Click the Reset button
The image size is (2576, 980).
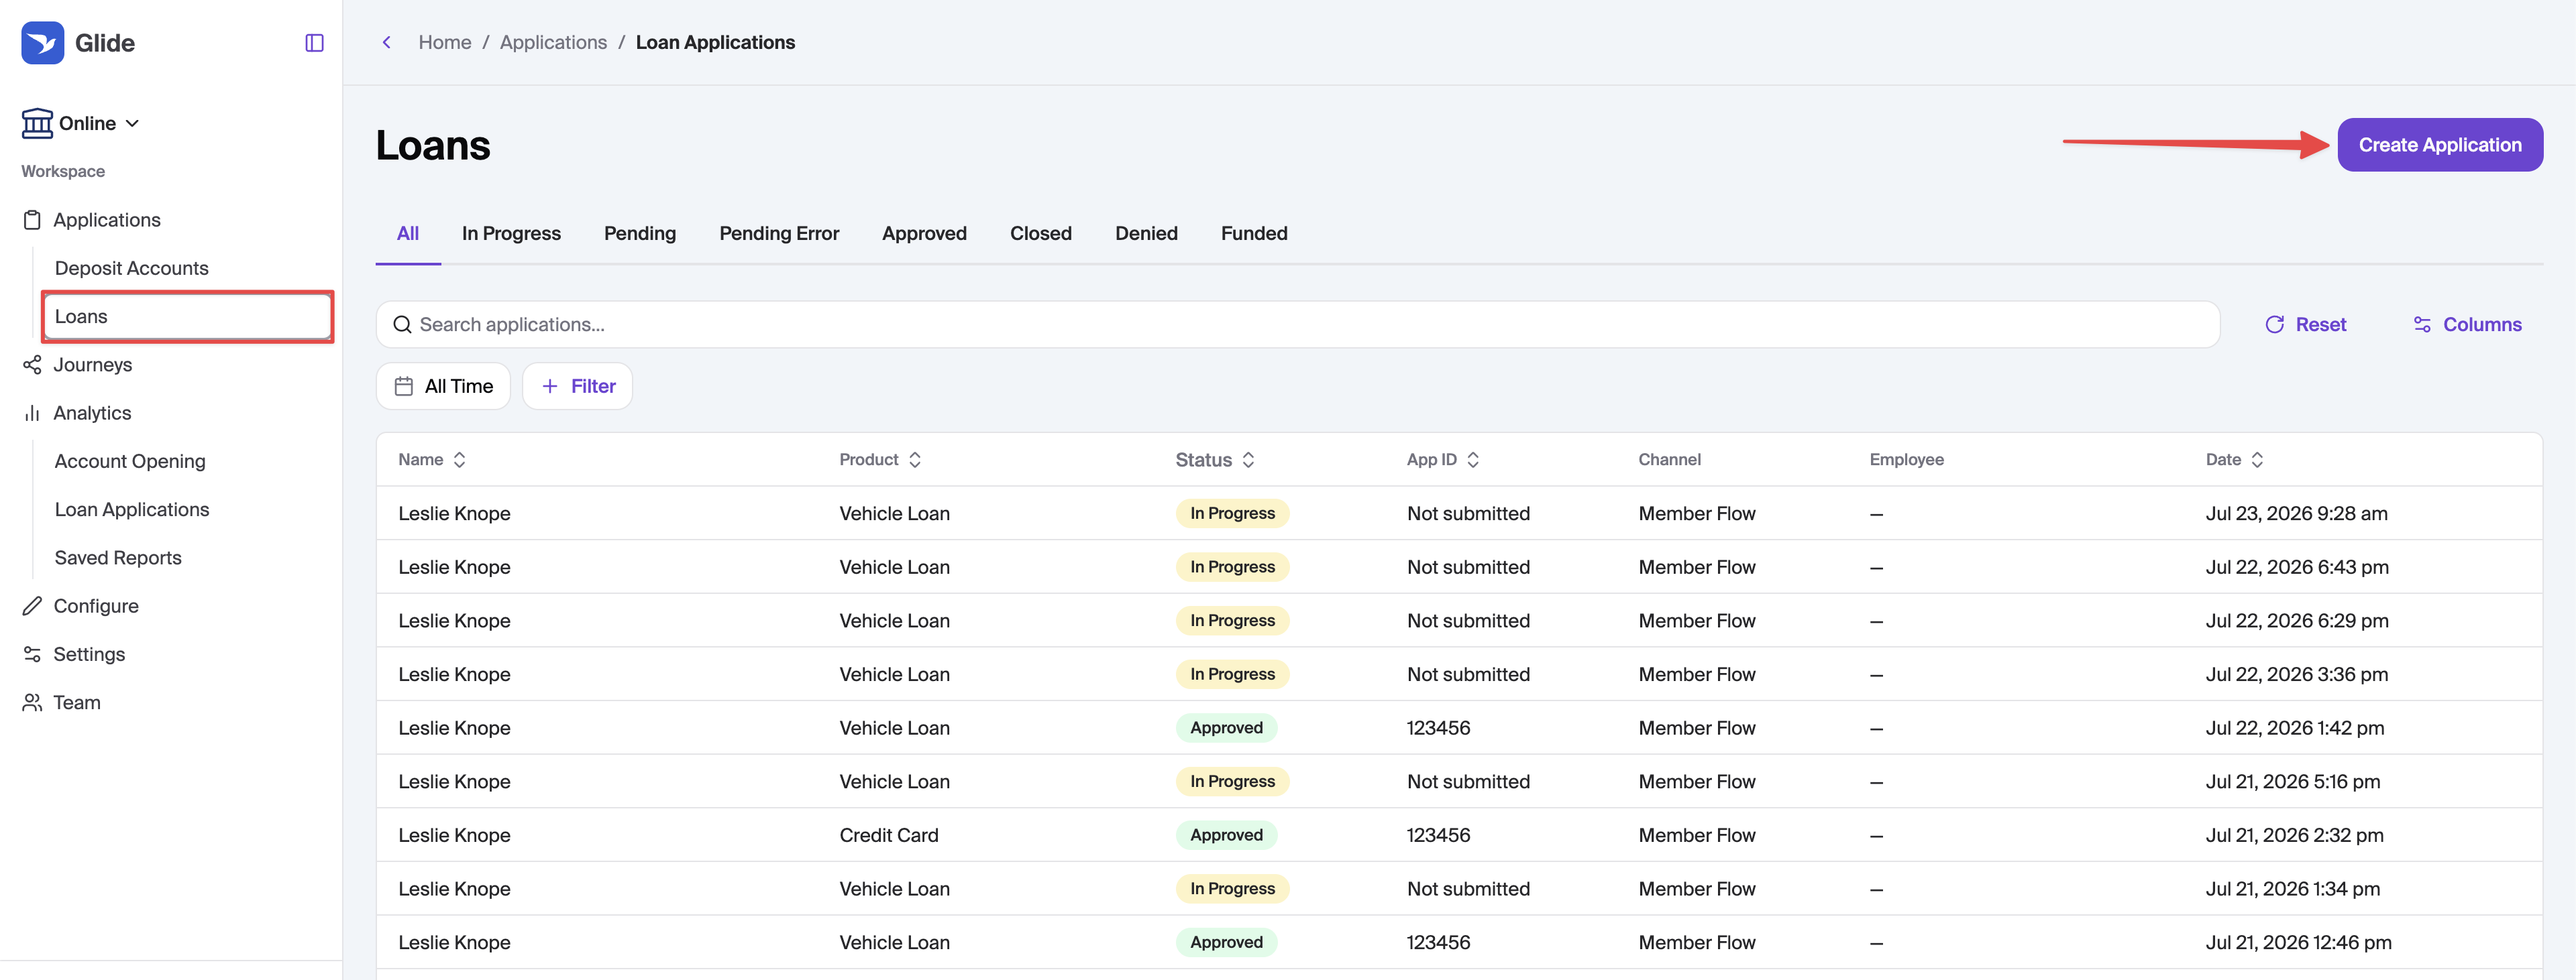click(2305, 324)
